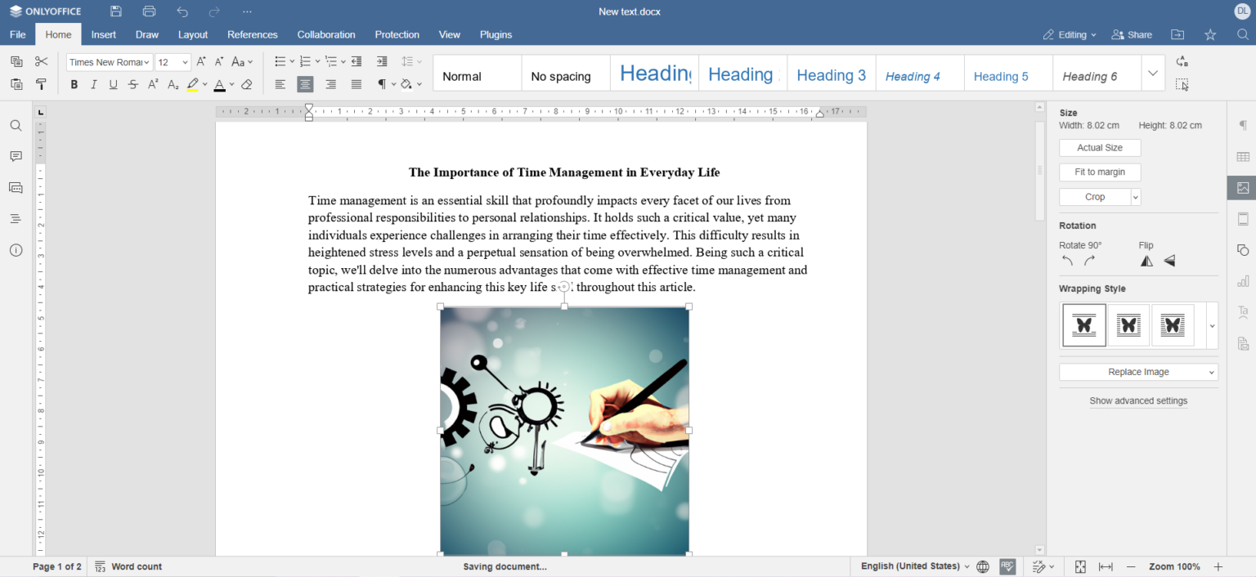1256x577 pixels.
Task: Open the Comments panel in left sidebar
Action: pos(16,157)
